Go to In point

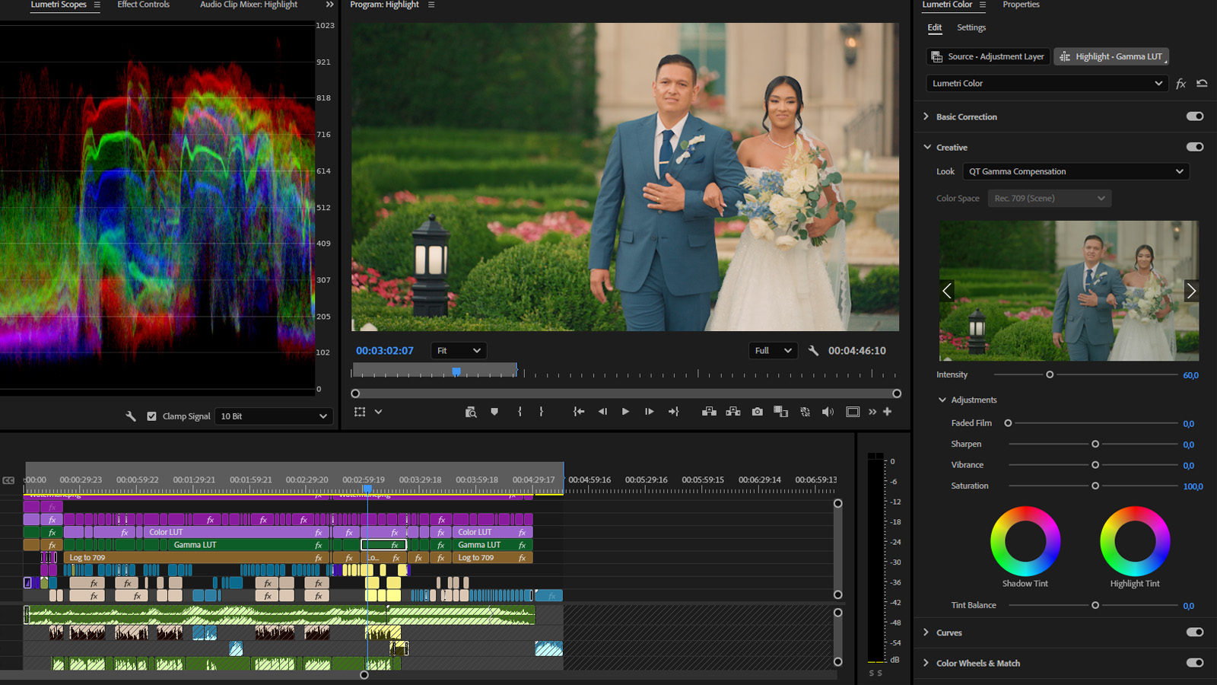[579, 412]
